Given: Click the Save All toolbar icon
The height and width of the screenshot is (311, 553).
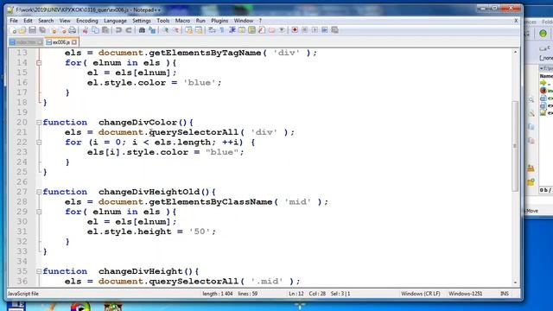Looking at the screenshot, I should point(42,30).
